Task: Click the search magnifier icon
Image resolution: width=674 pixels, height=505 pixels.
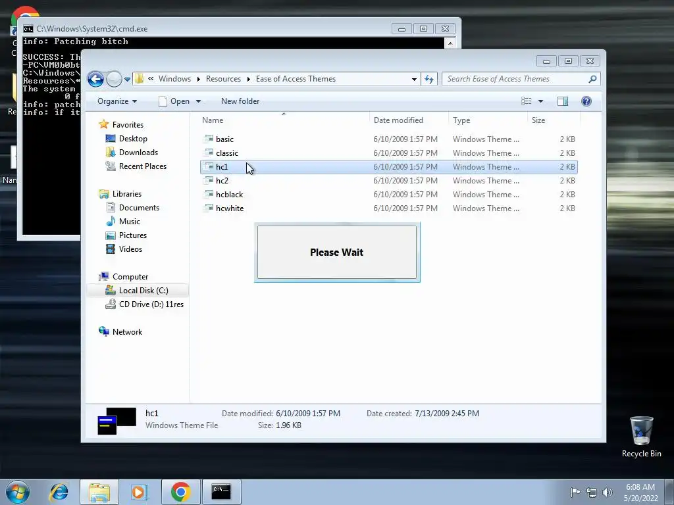Action: [x=593, y=79]
